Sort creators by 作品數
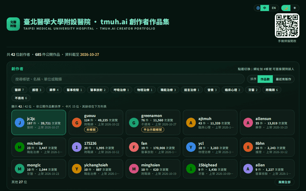 265,79
